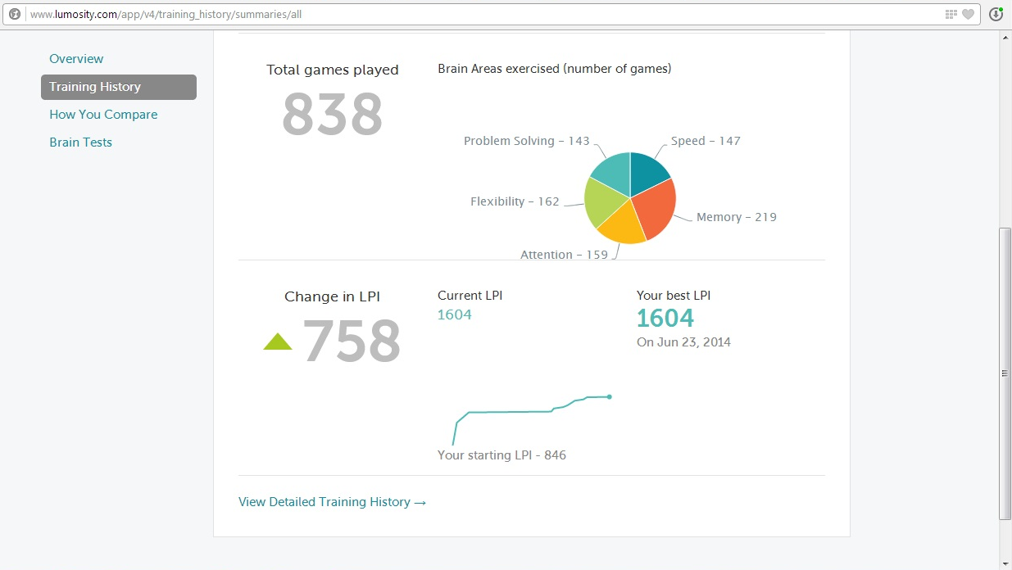Image resolution: width=1012 pixels, height=570 pixels.
Task: Open View Detailed Training History
Action: pyautogui.click(x=332, y=502)
